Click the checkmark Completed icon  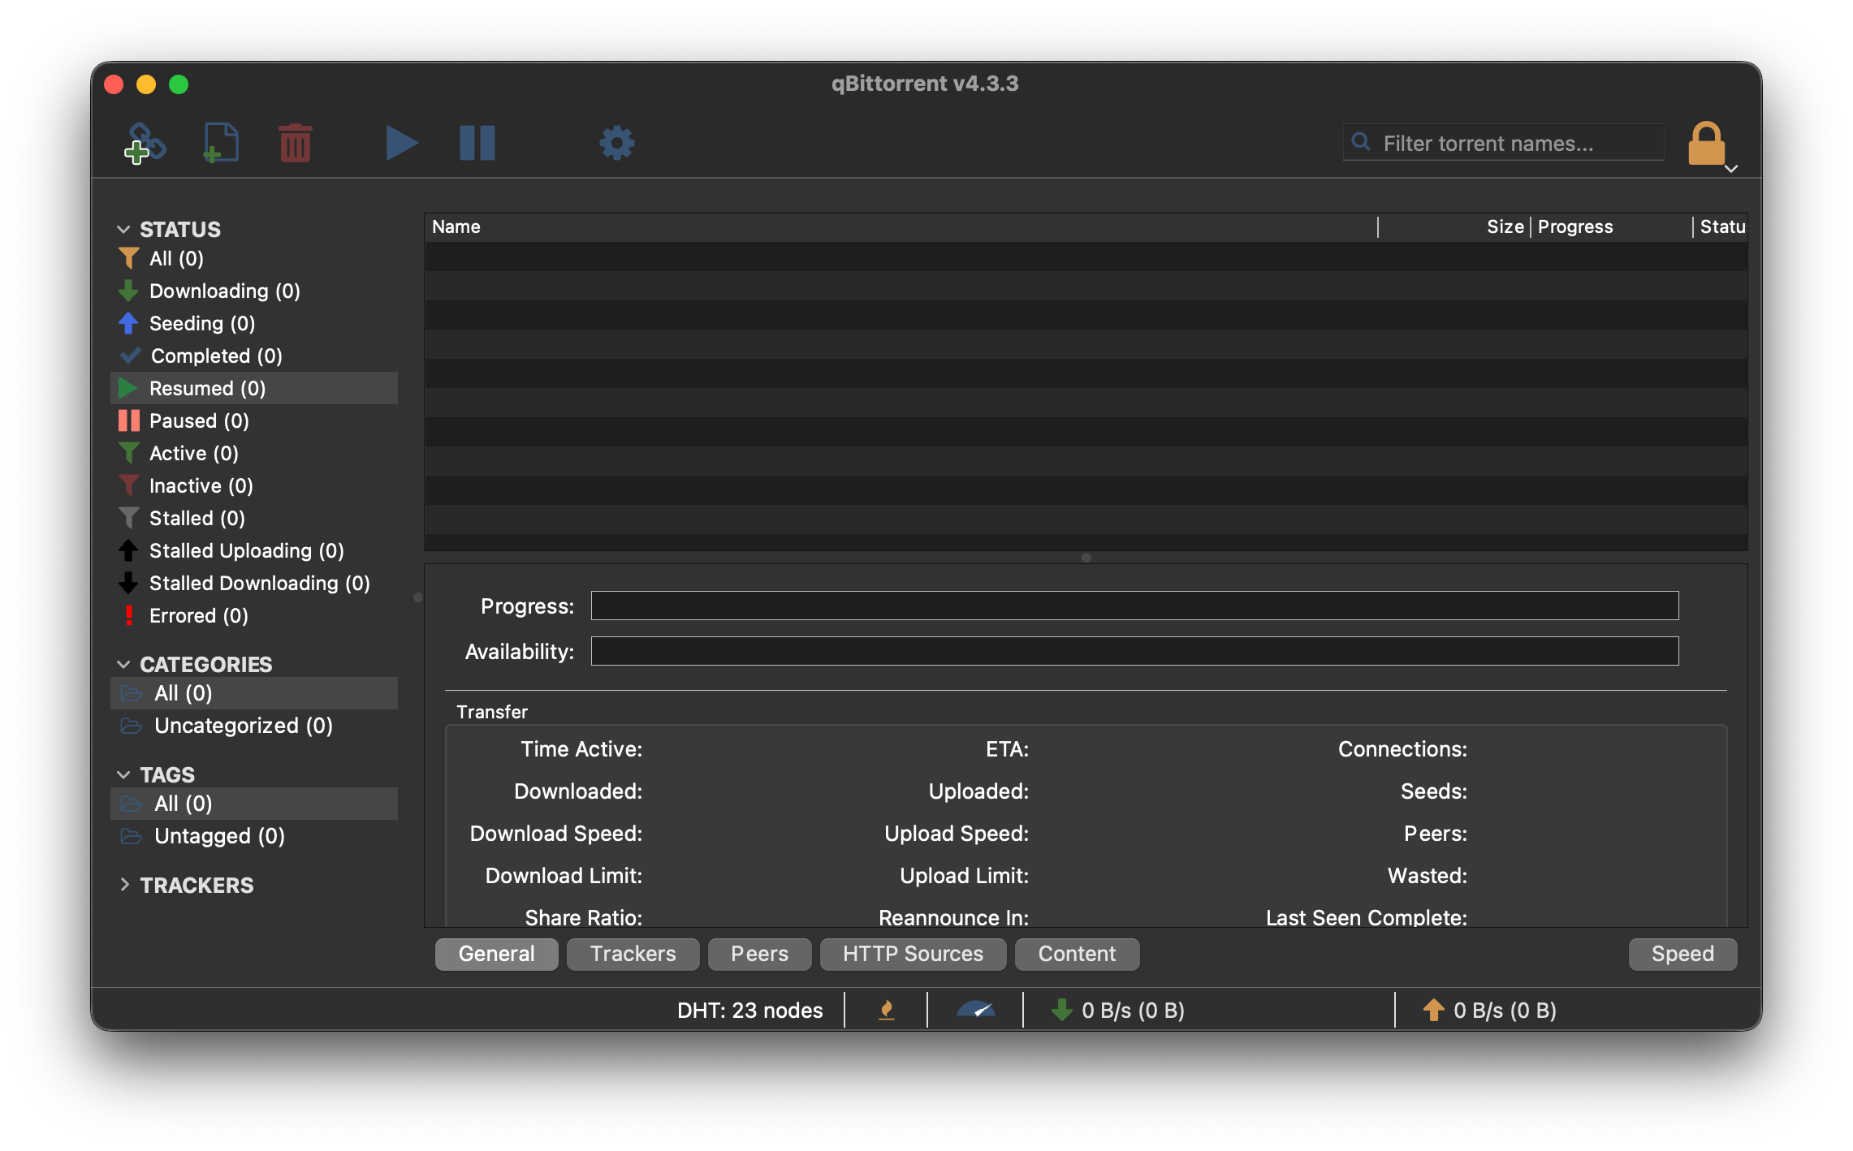pos(130,356)
